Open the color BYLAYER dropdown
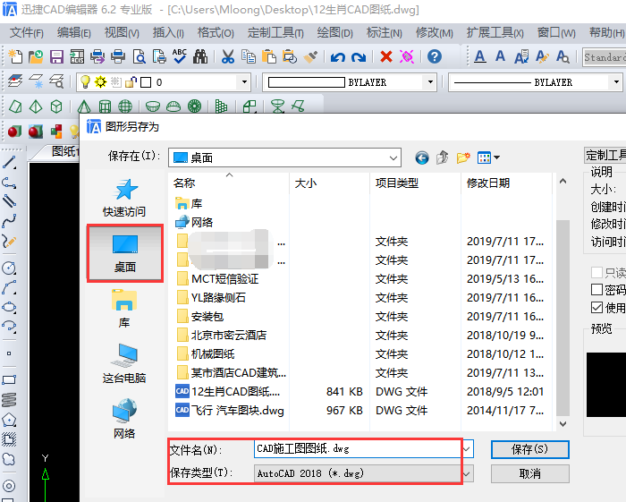This screenshot has height=502, width=626. pyautogui.click(x=430, y=82)
